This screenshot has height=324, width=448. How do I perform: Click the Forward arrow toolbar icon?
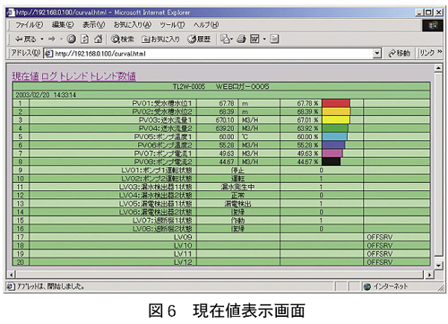pos(52,39)
